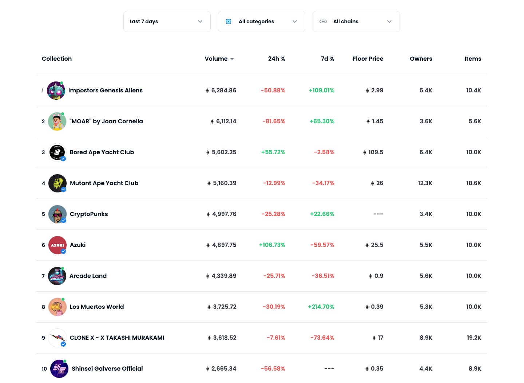Click the 18.6K items value
The image size is (524, 383).
(474, 183)
